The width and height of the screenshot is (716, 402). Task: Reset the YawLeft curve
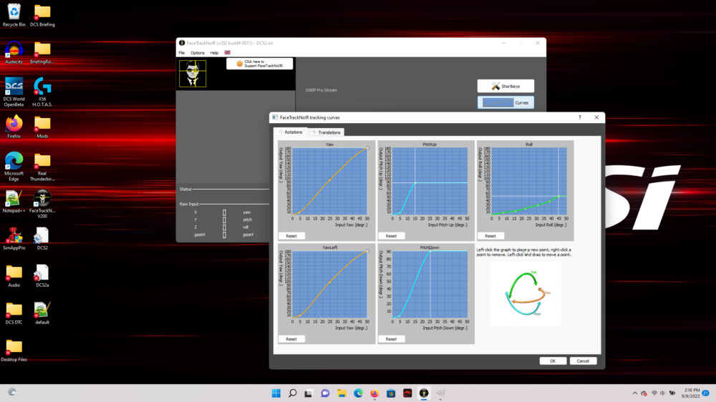(x=291, y=339)
